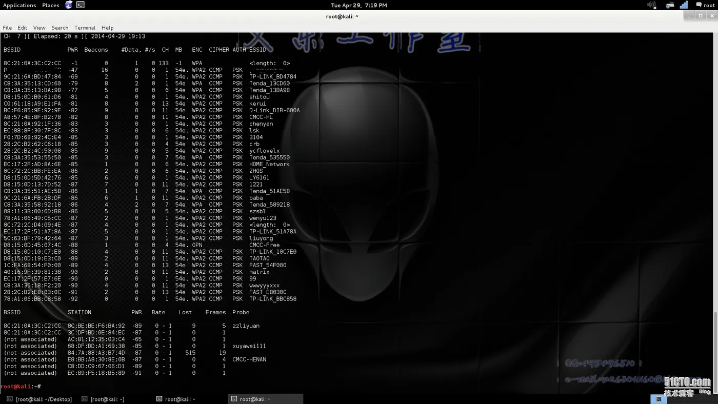Click the STATION column header
The width and height of the screenshot is (718, 404).
point(79,312)
